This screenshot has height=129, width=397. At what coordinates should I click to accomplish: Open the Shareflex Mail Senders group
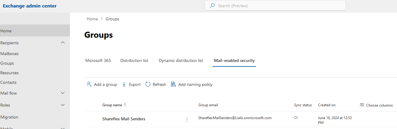pyautogui.click(x=124, y=119)
